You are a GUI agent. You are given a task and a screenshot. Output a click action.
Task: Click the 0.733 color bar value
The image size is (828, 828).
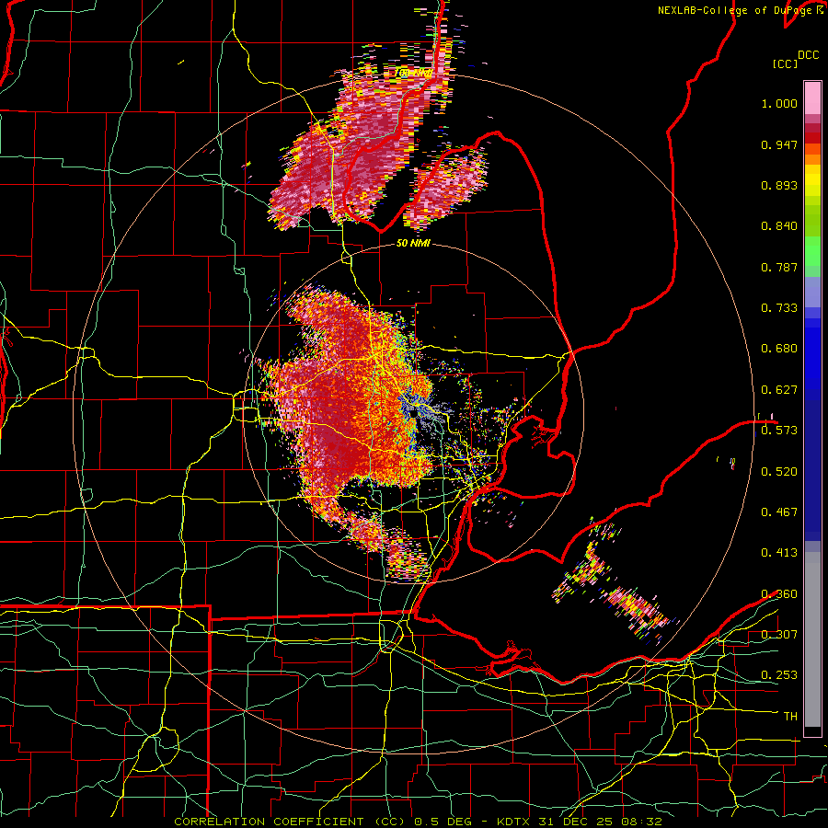click(779, 308)
